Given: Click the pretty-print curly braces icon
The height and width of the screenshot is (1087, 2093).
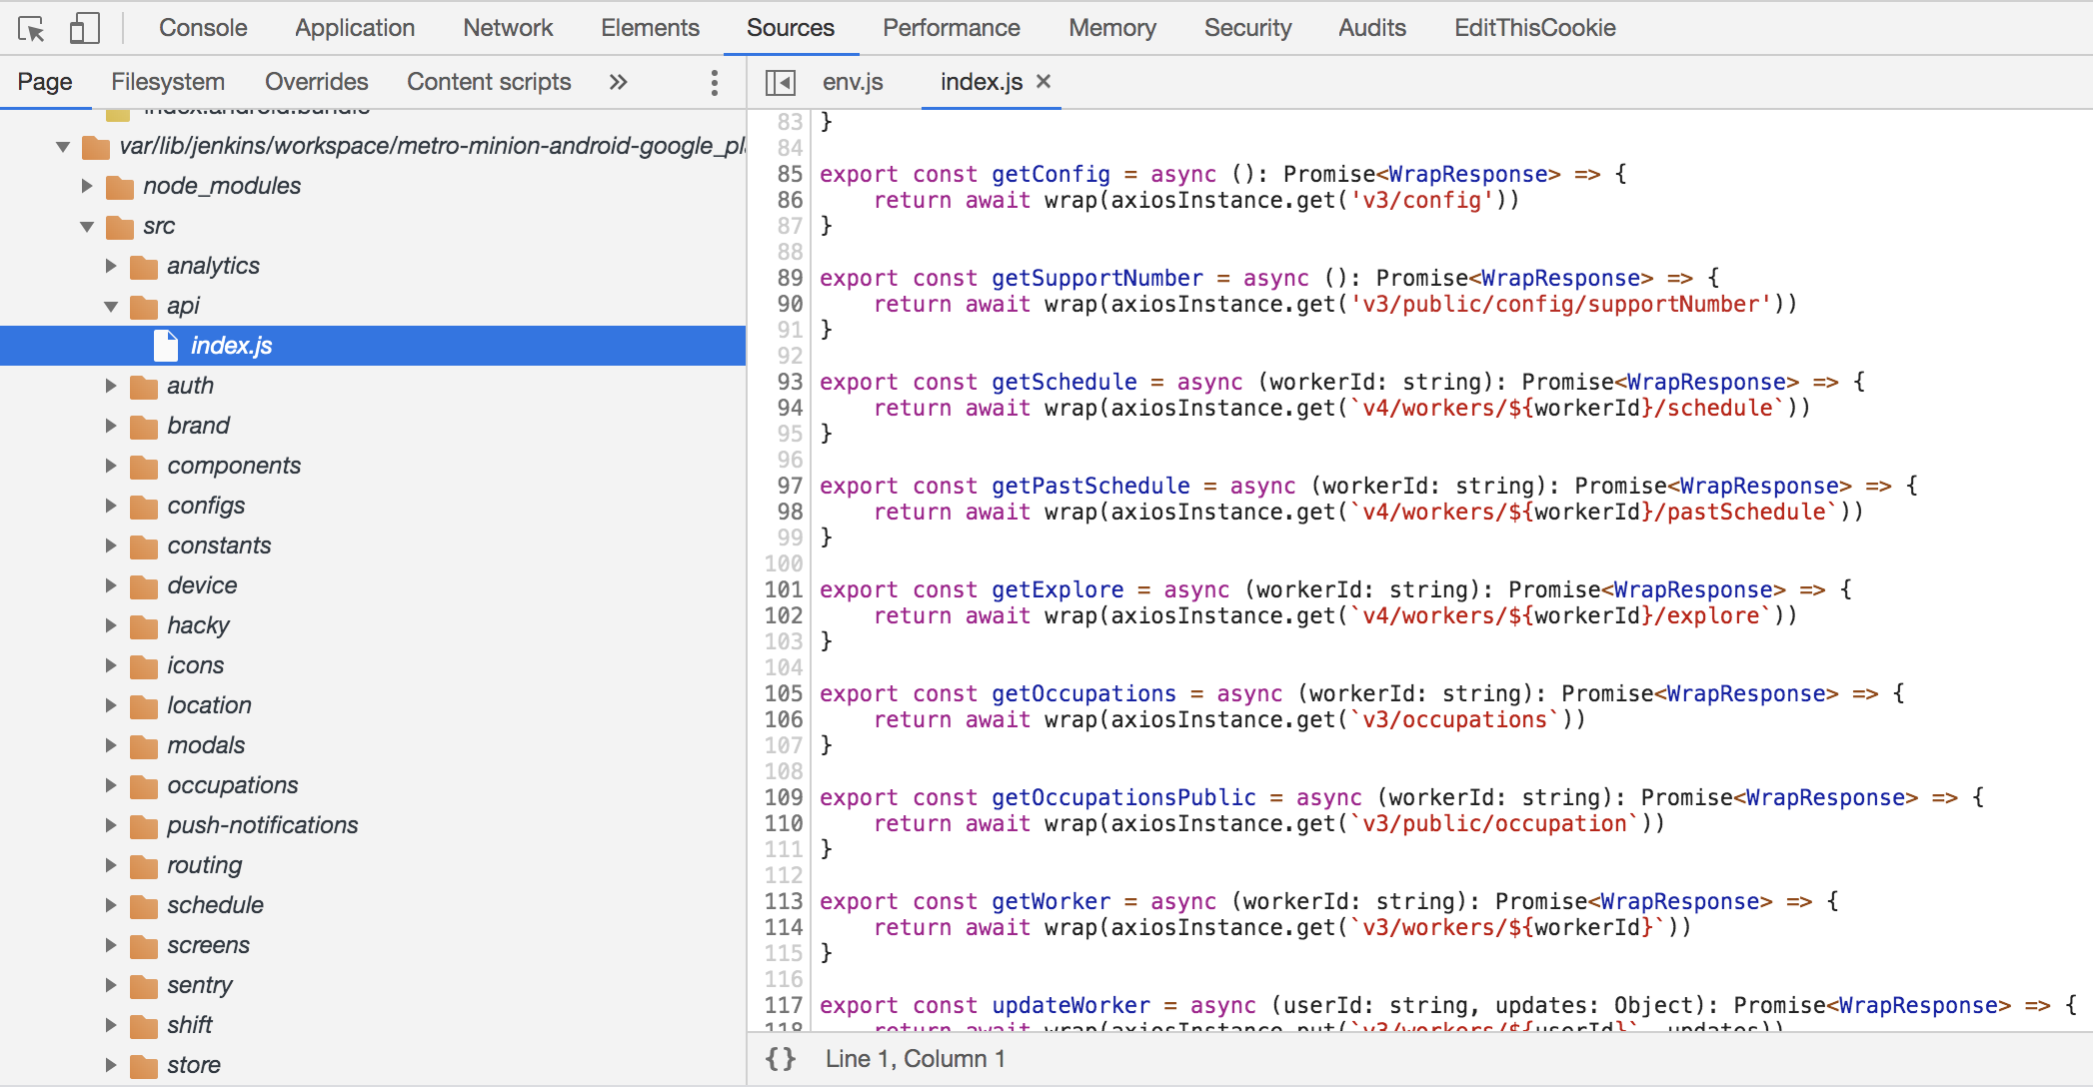Looking at the screenshot, I should [781, 1059].
